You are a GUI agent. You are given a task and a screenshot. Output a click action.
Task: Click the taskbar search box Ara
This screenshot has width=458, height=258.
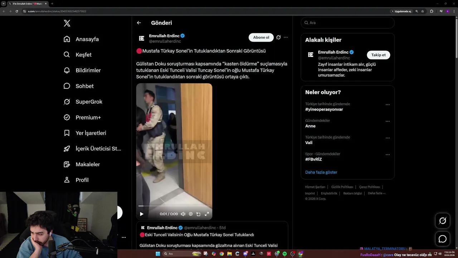pos(182,254)
